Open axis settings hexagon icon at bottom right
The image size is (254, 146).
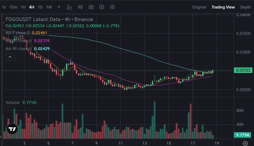coord(245,143)
